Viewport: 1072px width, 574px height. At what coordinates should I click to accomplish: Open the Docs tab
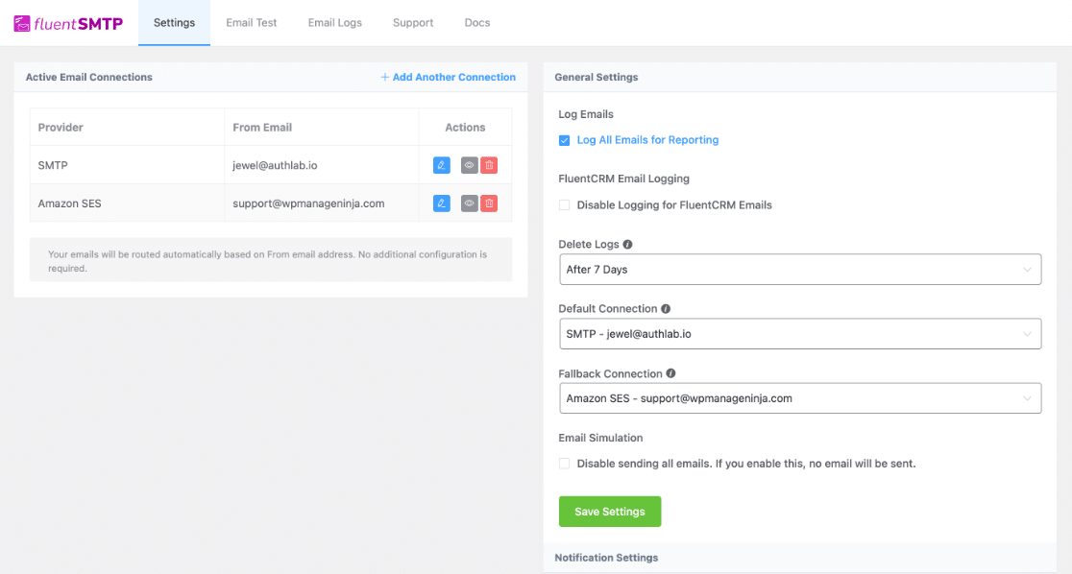pos(477,22)
